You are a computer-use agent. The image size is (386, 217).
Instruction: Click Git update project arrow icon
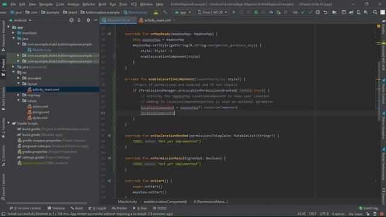(303, 12)
